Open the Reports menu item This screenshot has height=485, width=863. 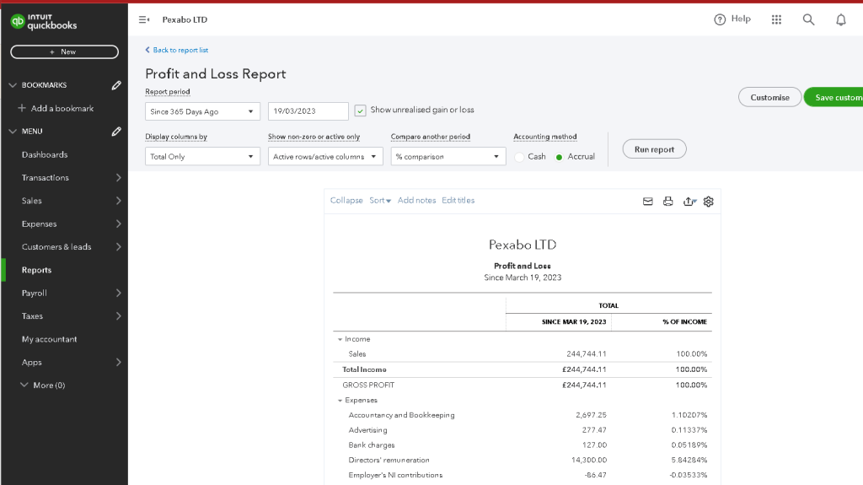(x=36, y=270)
